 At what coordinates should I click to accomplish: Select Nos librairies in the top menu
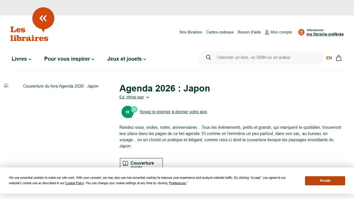(191, 32)
